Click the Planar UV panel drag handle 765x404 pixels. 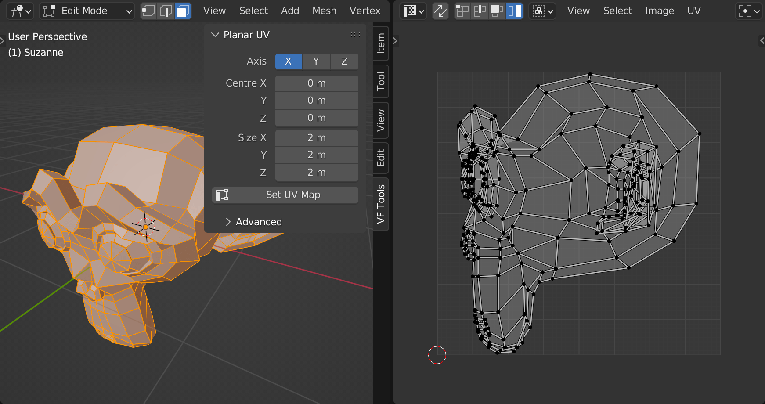pos(356,35)
